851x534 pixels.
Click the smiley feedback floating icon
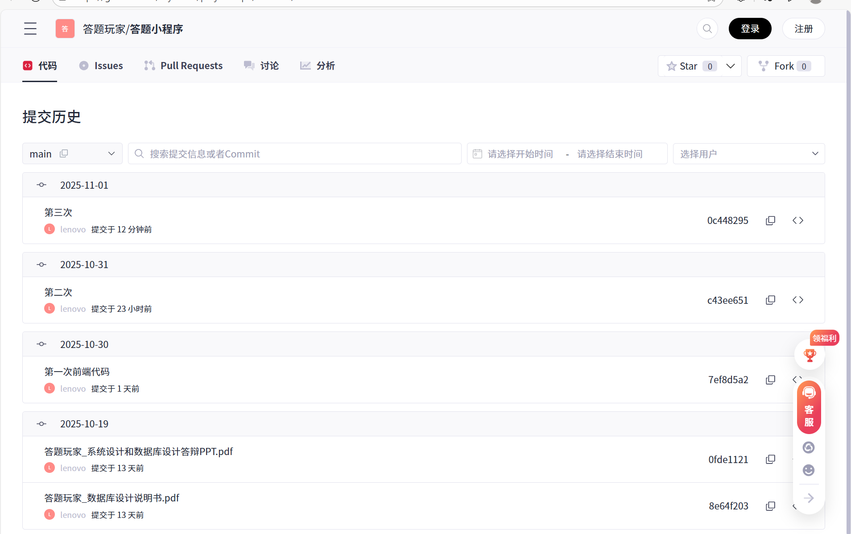tap(809, 470)
